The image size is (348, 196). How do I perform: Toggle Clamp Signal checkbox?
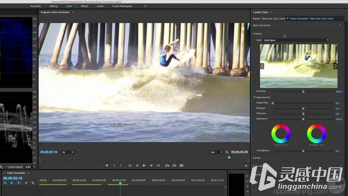[x=6, y=167]
